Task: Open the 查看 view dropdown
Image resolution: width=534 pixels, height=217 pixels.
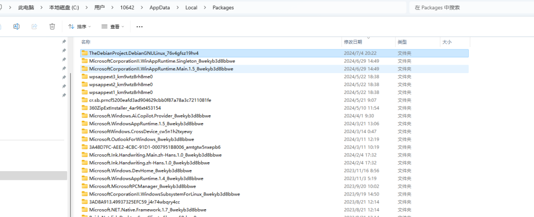Action: tap(114, 26)
